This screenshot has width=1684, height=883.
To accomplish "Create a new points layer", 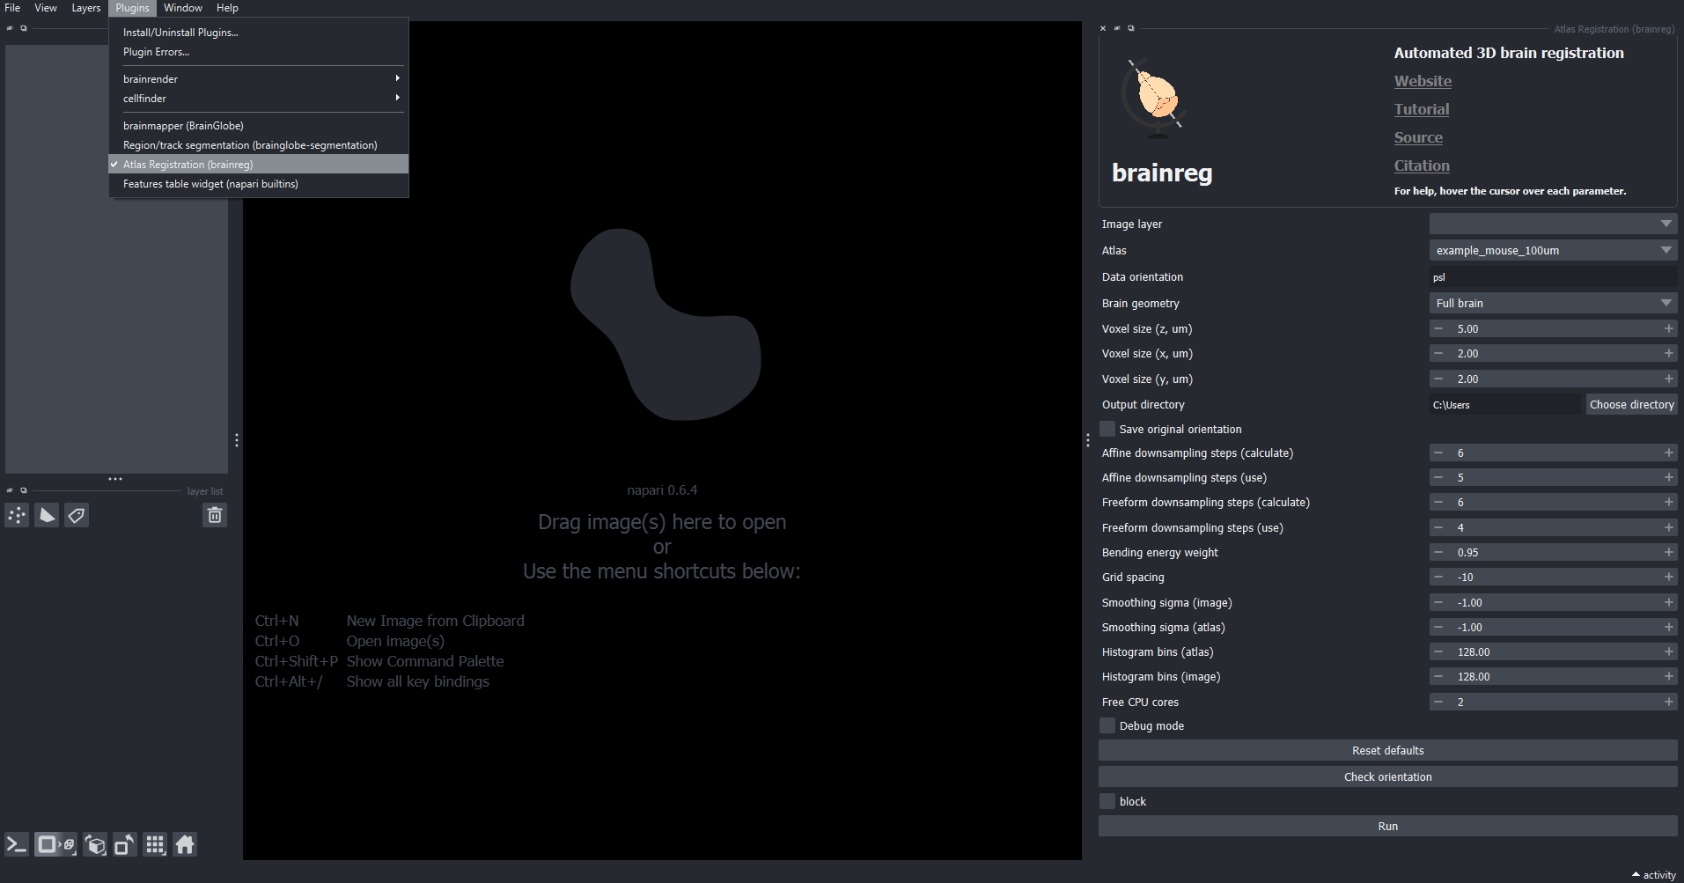I will tap(17, 516).
